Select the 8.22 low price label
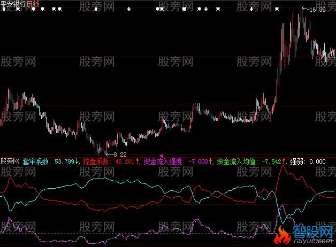Image resolution: width=336 pixels, height=247 pixels. [120, 155]
